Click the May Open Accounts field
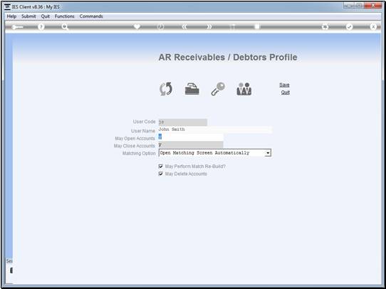386x289 pixels. [x=191, y=137]
